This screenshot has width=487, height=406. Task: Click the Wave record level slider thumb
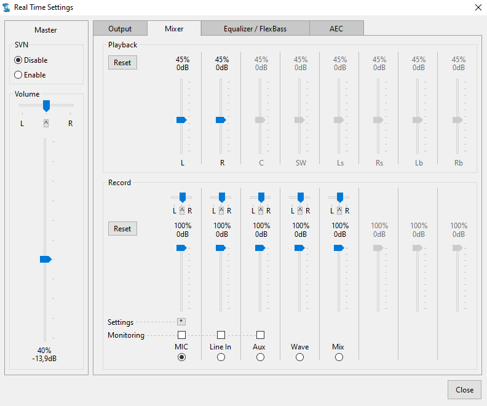[x=299, y=248]
